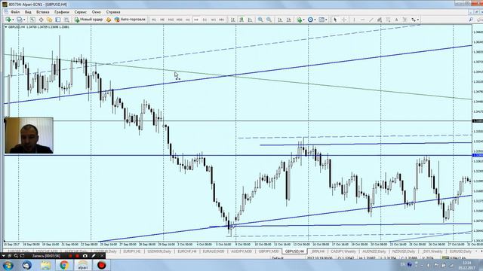Switch to AUDJPY,M30 chart tab
The image size is (483, 271).
tap(241, 251)
